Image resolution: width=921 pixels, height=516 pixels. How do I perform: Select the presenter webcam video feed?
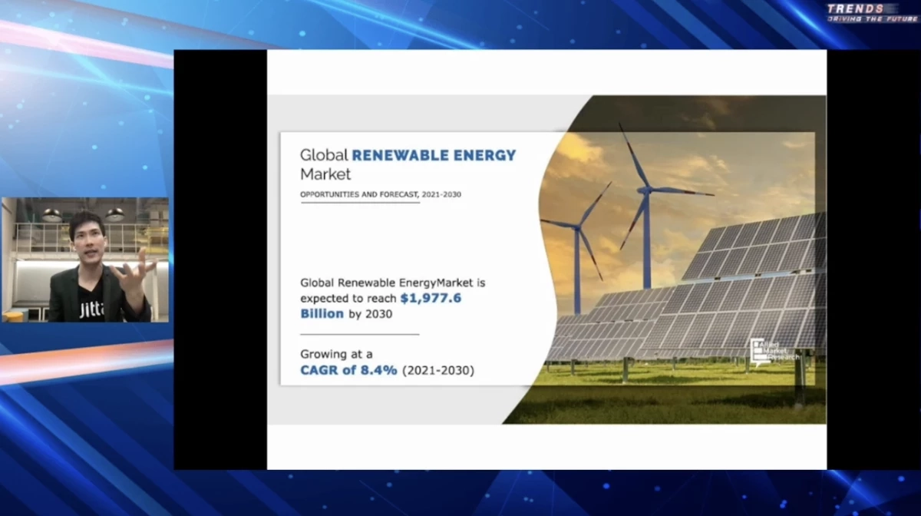pos(85,260)
